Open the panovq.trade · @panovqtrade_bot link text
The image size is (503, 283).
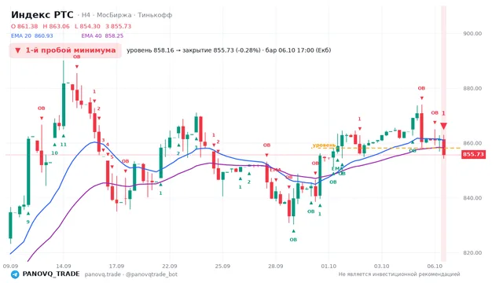131,274
